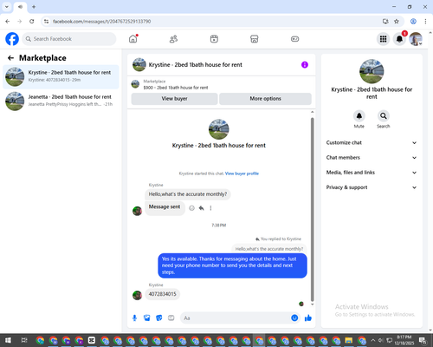Open File Explorer on the taskbar

(349, 340)
